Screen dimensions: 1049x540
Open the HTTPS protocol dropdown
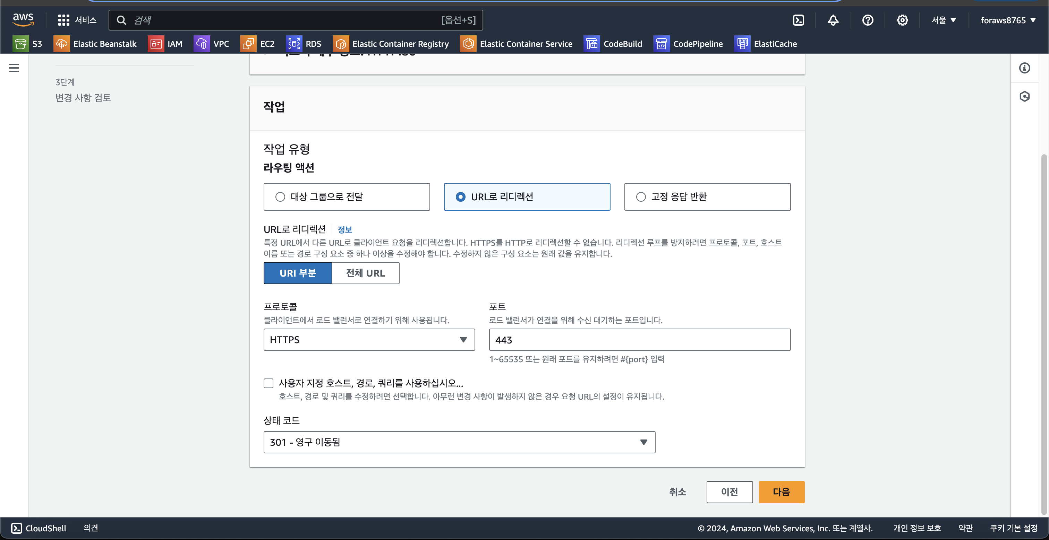point(369,340)
